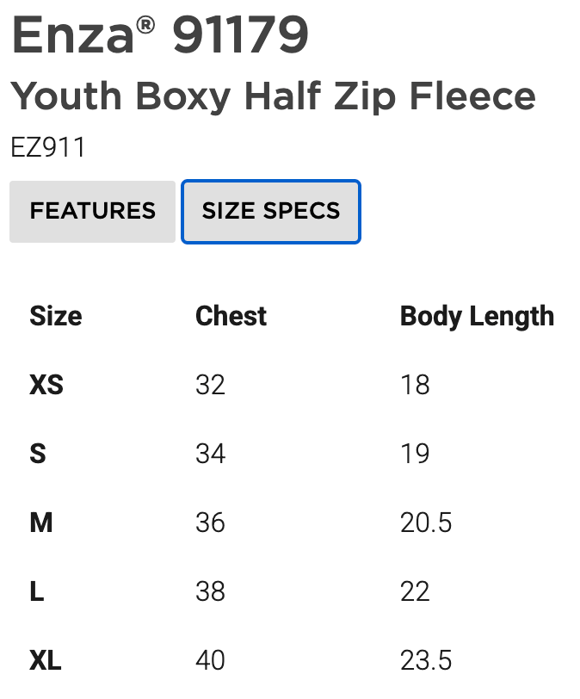Click the EZ911 style code
The image size is (580, 699).
[x=48, y=147]
